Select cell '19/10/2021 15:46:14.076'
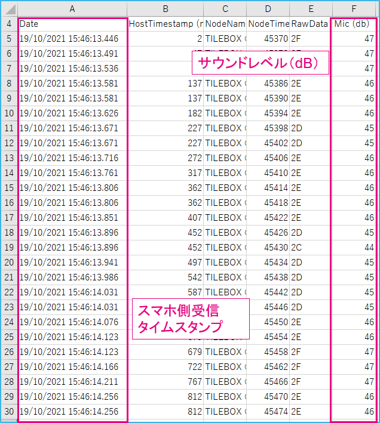The image size is (380, 423). pyautogui.click(x=72, y=322)
